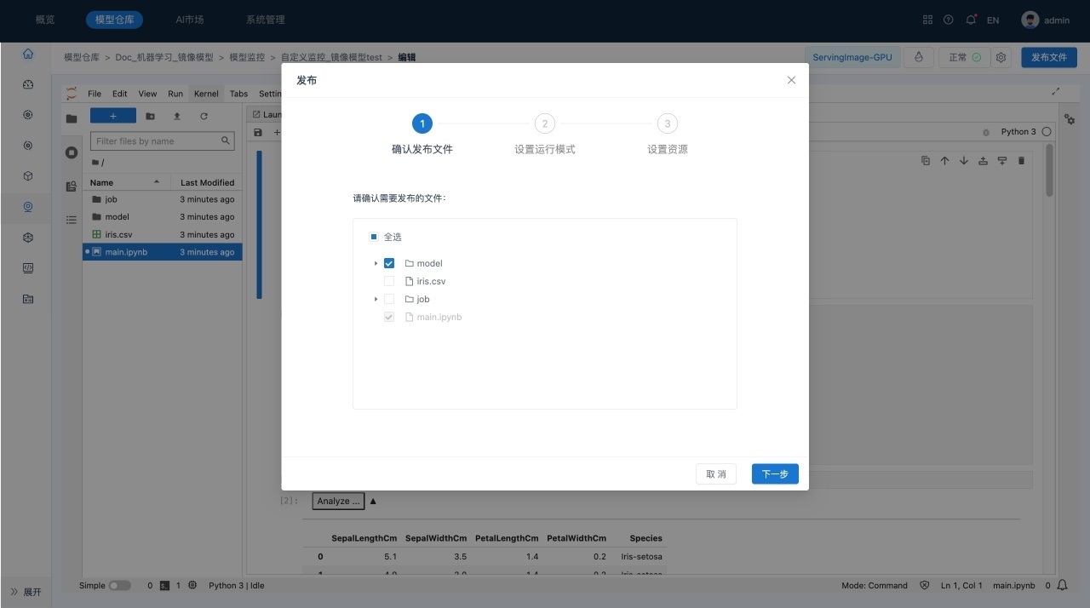Expand the job folder tree arrow
Image resolution: width=1090 pixels, height=608 pixels.
coord(376,300)
